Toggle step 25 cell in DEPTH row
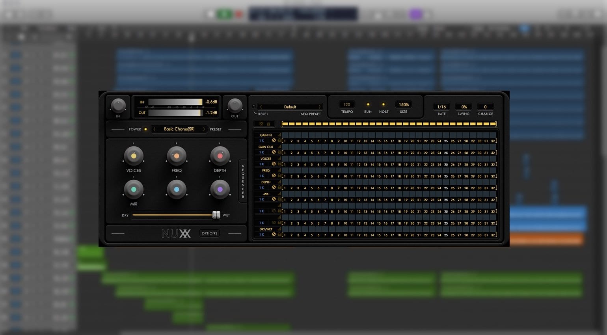 pos(446,182)
